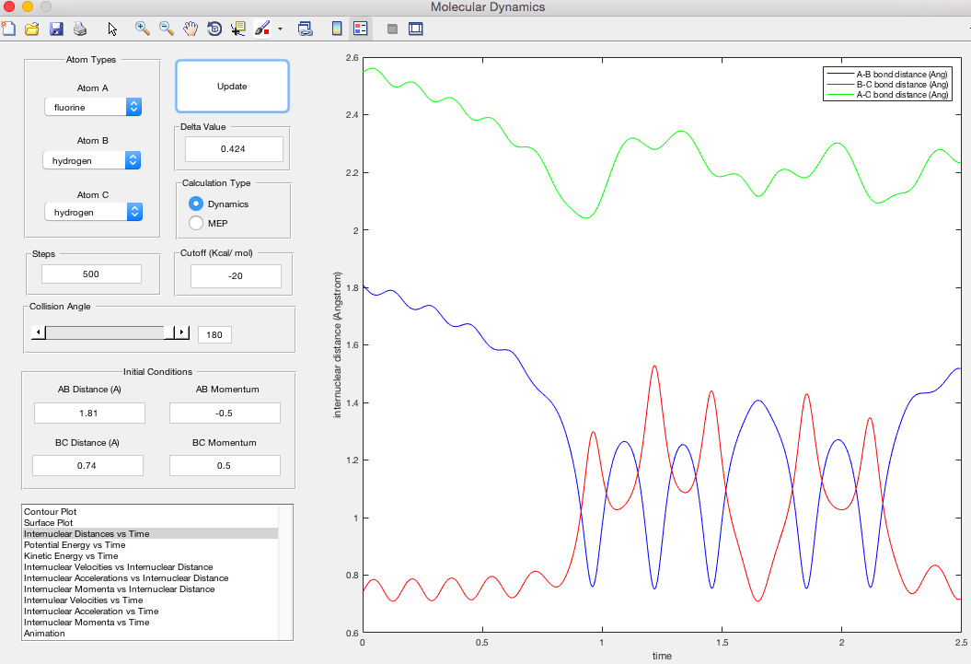
Task: Click the Collision Angle slider right arrow
Action: (x=182, y=332)
